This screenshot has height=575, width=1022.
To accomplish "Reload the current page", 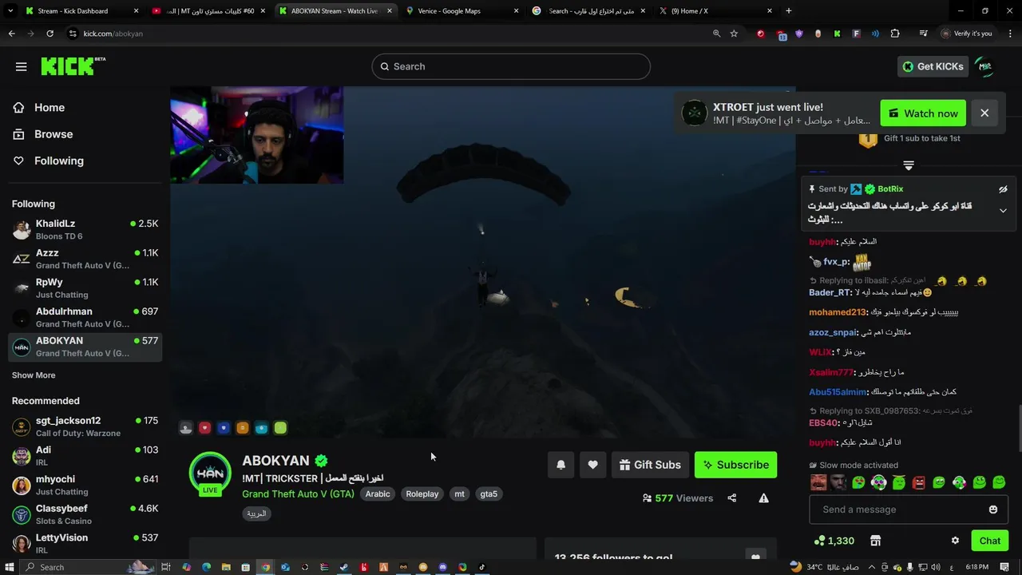I will coord(50,34).
